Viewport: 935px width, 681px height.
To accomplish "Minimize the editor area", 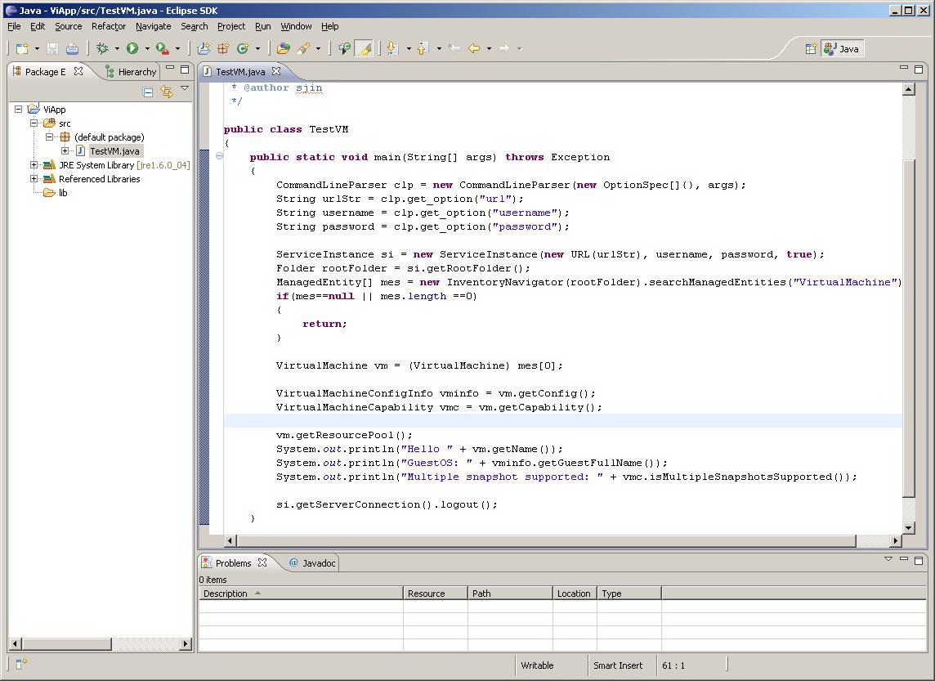I will pyautogui.click(x=903, y=68).
